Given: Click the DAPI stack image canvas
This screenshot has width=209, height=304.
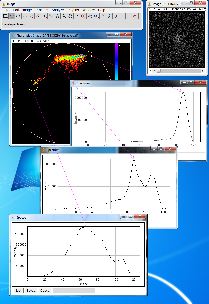Looking at the screenshot, I should 177,39.
